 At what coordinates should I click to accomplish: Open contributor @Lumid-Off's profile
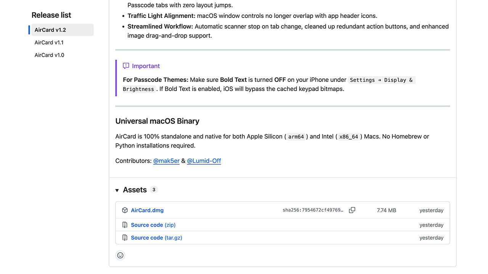click(204, 161)
